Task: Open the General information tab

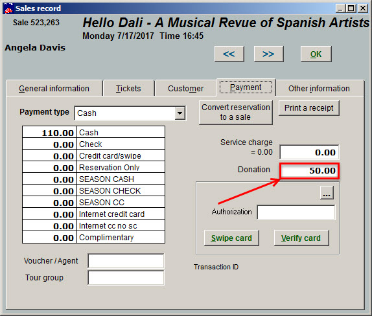Action: click(x=54, y=89)
